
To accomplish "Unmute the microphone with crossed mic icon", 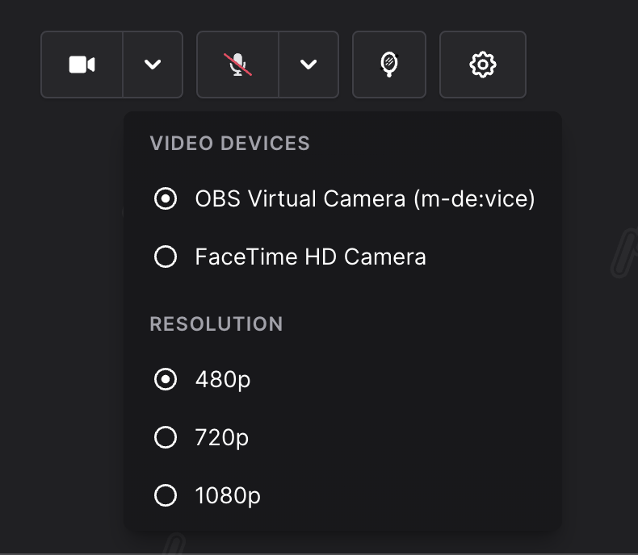I will coord(237,65).
